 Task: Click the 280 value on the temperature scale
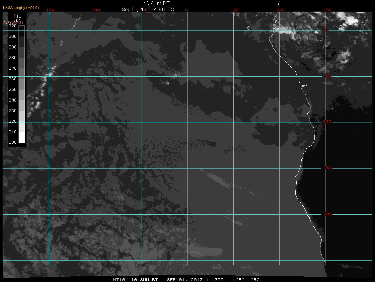tap(13, 58)
